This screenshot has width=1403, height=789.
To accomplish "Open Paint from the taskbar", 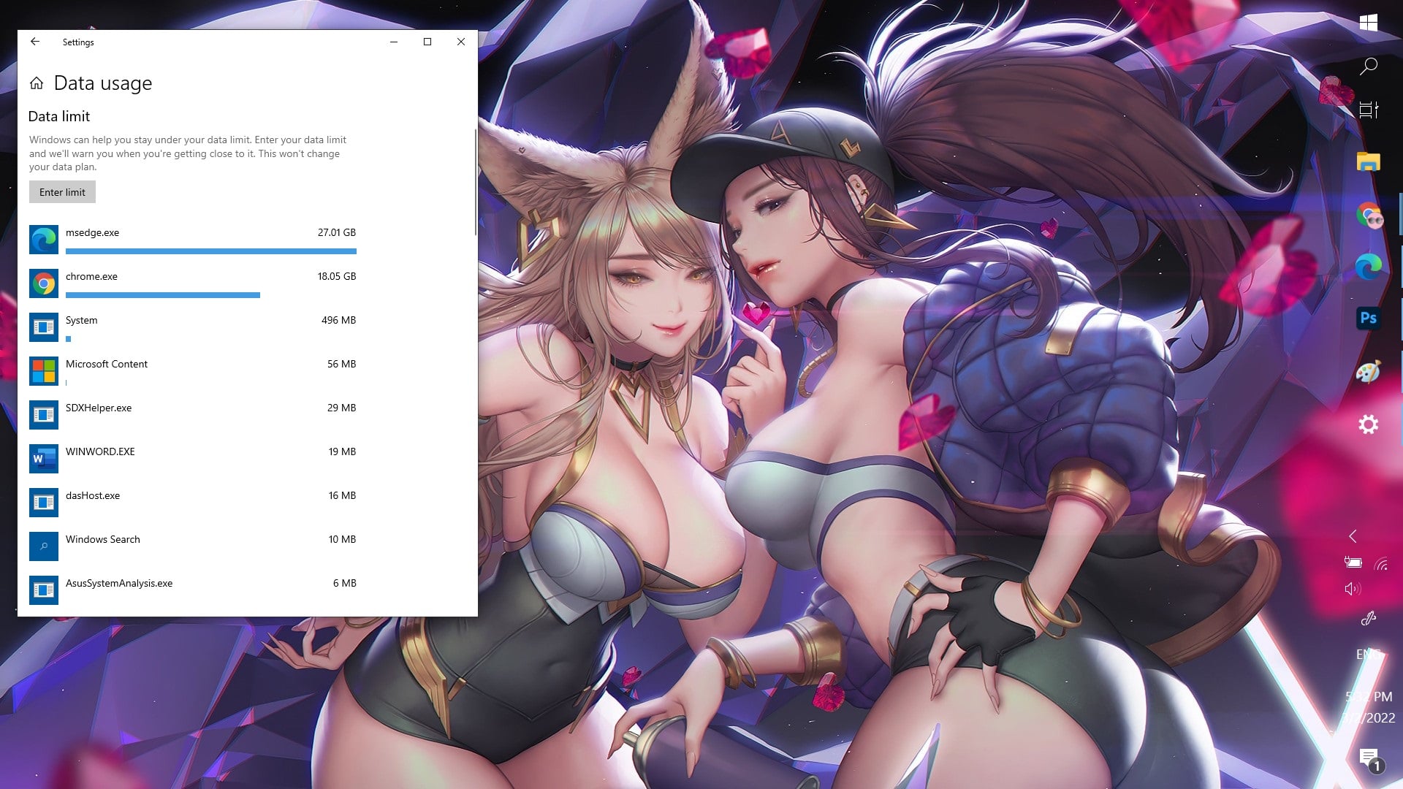I will (1369, 371).
